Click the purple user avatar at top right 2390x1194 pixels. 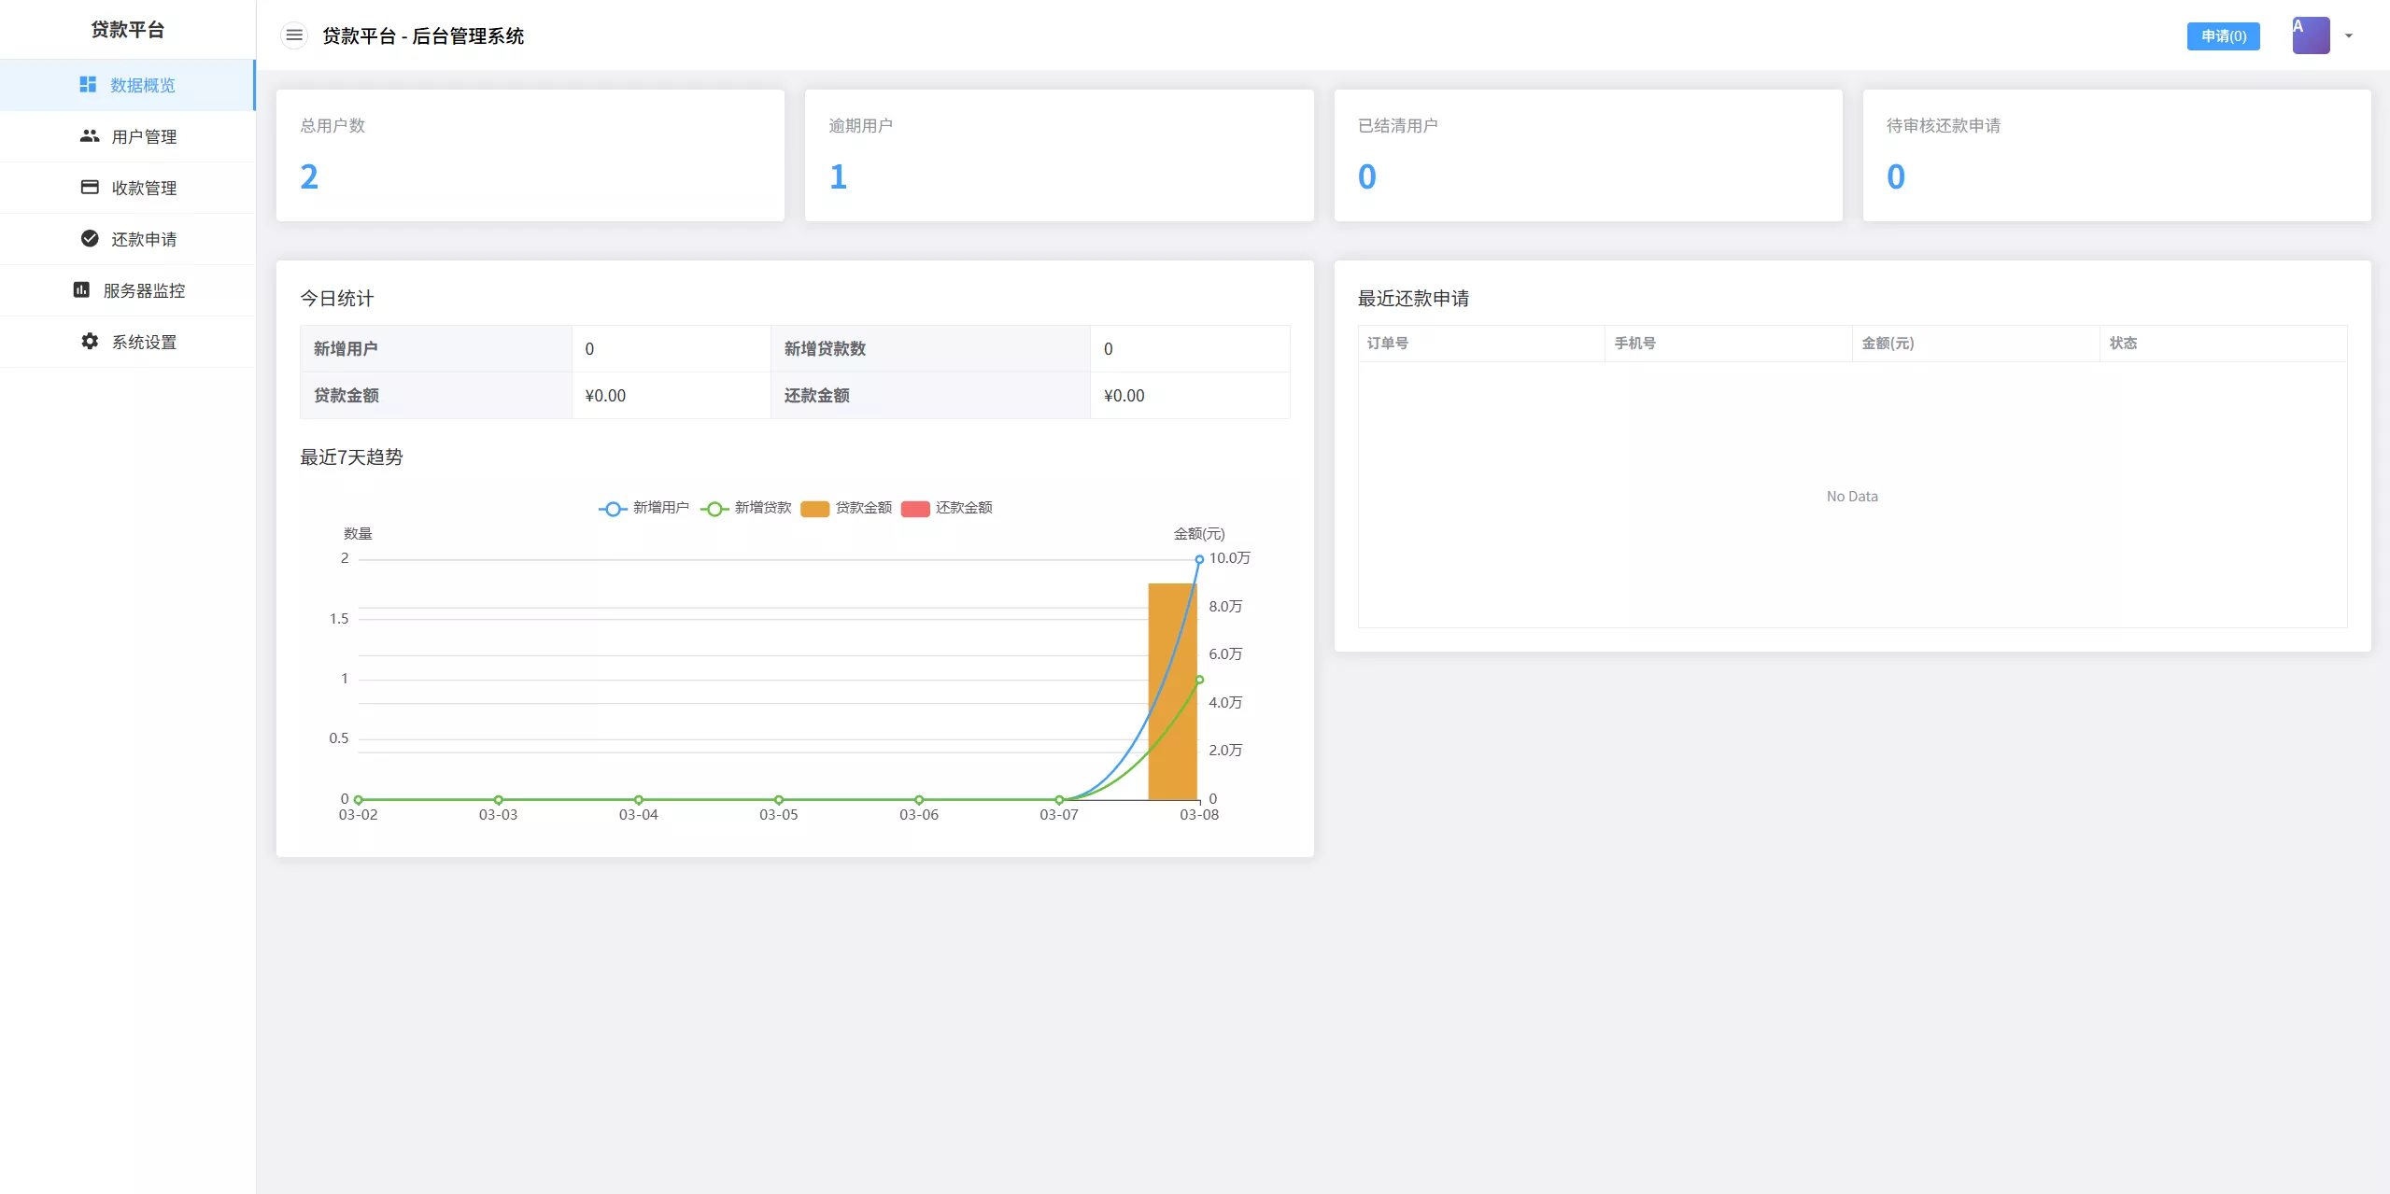2310,35
